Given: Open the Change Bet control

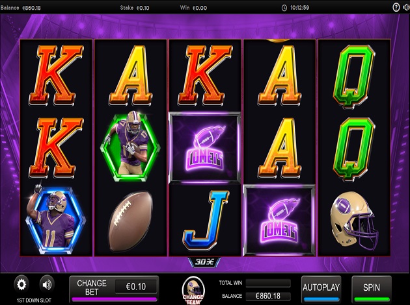Looking at the screenshot, I should (x=92, y=287).
